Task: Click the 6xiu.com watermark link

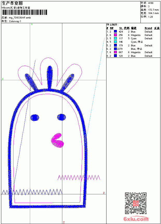Action: pos(136,219)
